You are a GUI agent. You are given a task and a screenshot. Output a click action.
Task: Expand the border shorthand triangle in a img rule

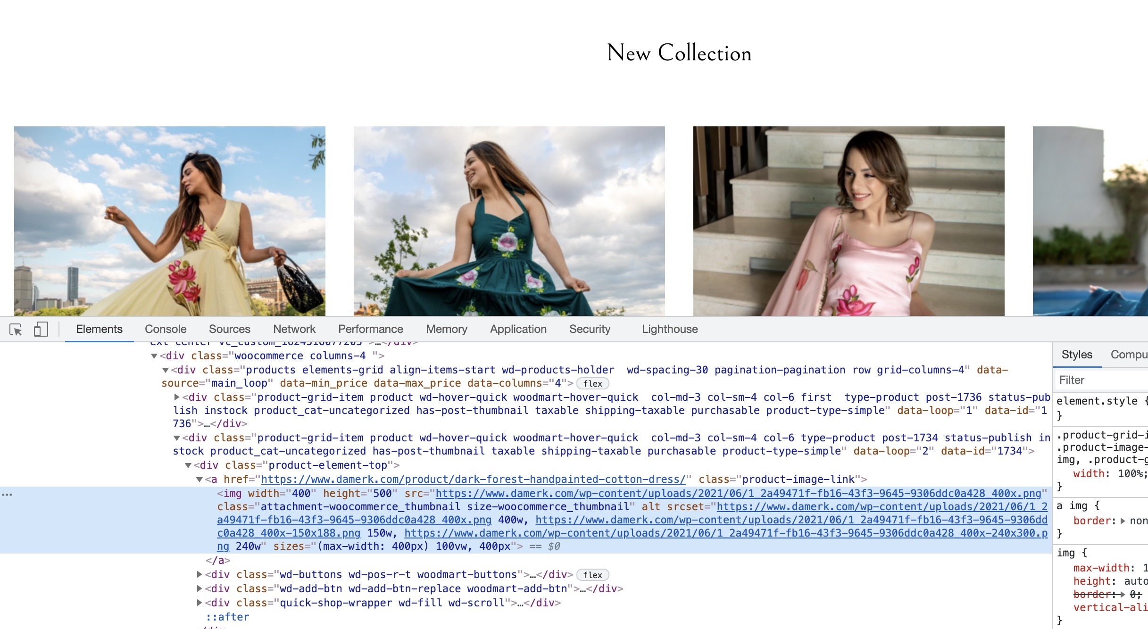point(1123,521)
